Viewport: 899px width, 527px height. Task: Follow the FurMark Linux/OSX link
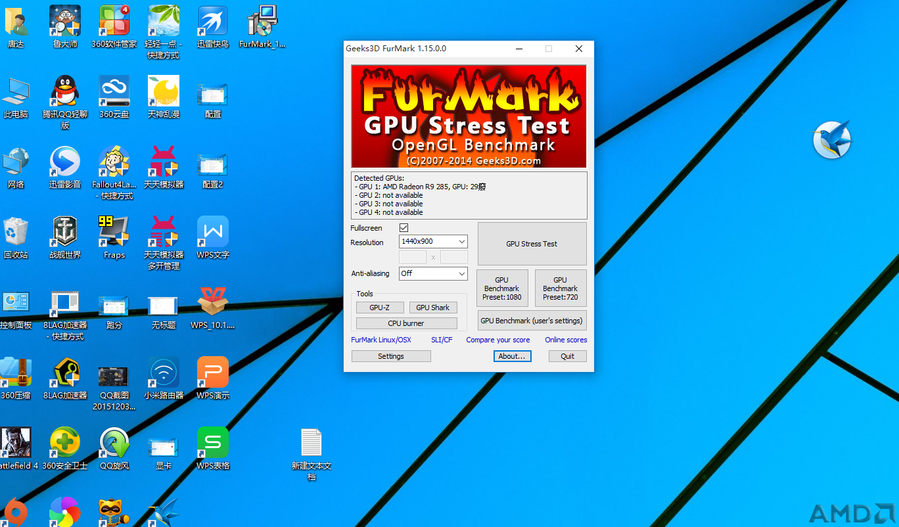click(x=381, y=340)
